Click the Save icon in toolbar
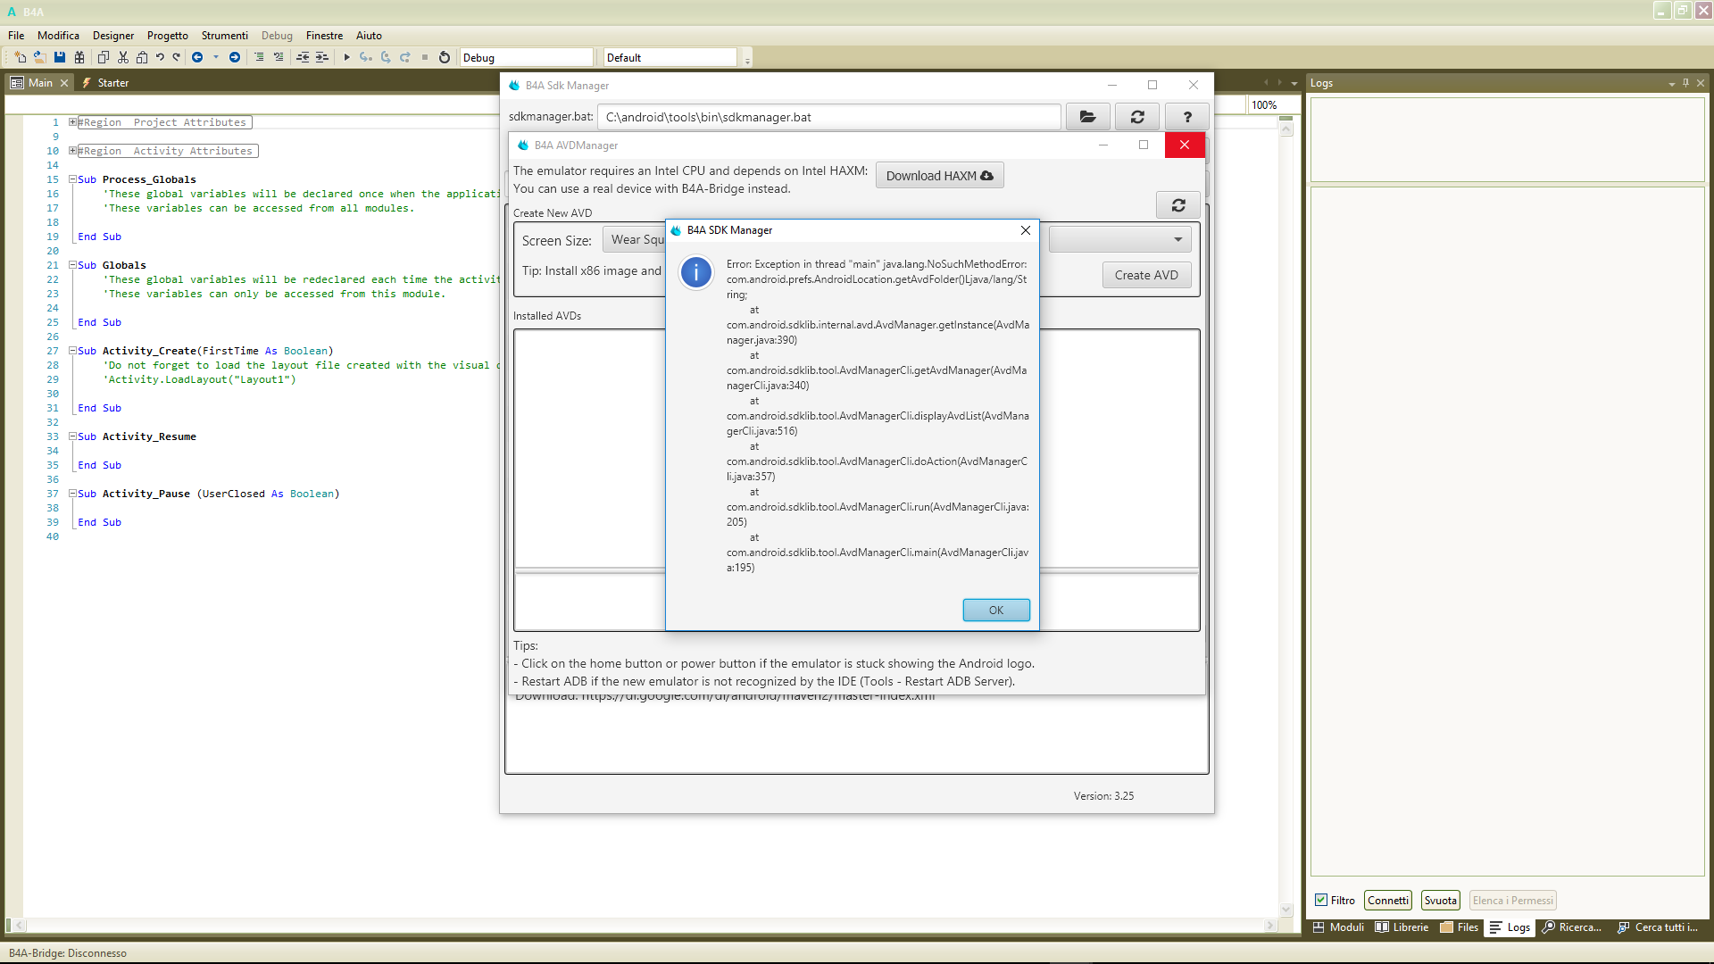 (60, 57)
